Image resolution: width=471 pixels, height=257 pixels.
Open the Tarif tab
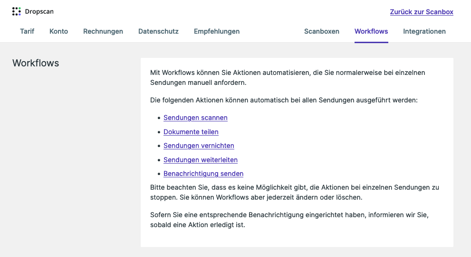coord(27,31)
